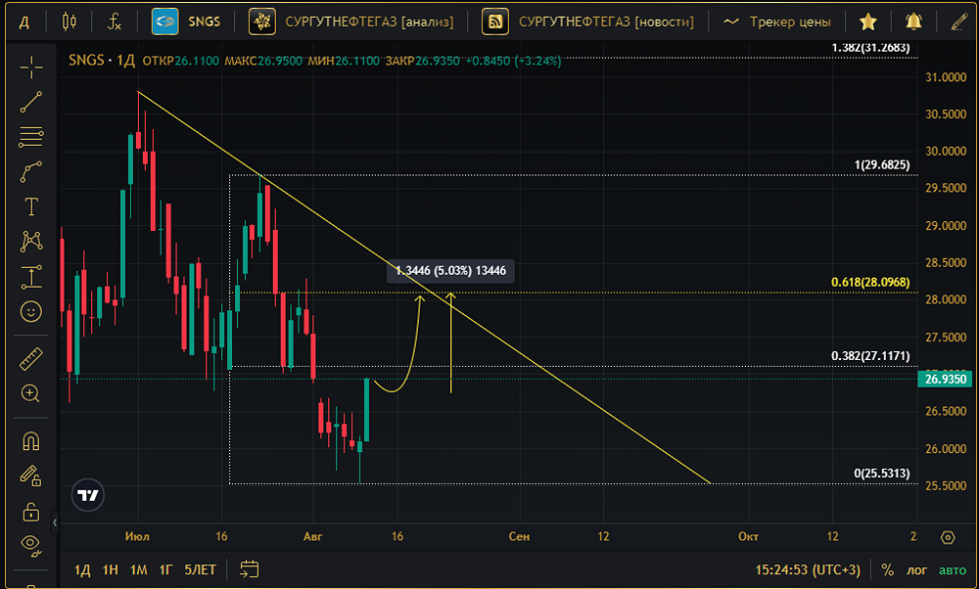Select the 1Д date range
Image resolution: width=979 pixels, height=589 pixels.
[82, 569]
